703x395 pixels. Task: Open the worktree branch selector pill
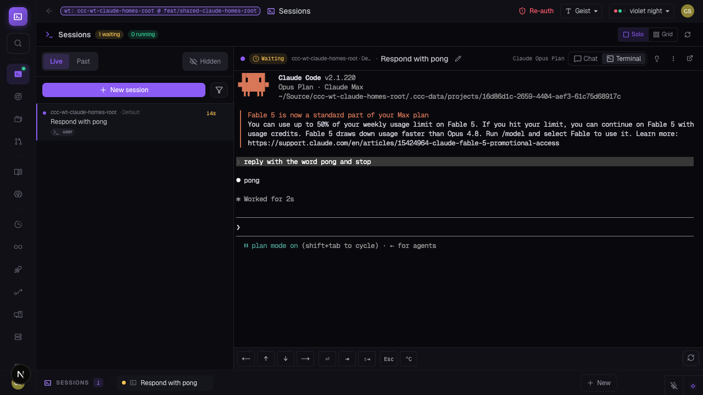[160, 11]
